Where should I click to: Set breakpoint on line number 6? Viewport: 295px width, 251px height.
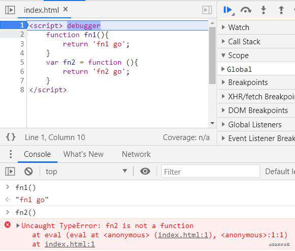(22, 71)
